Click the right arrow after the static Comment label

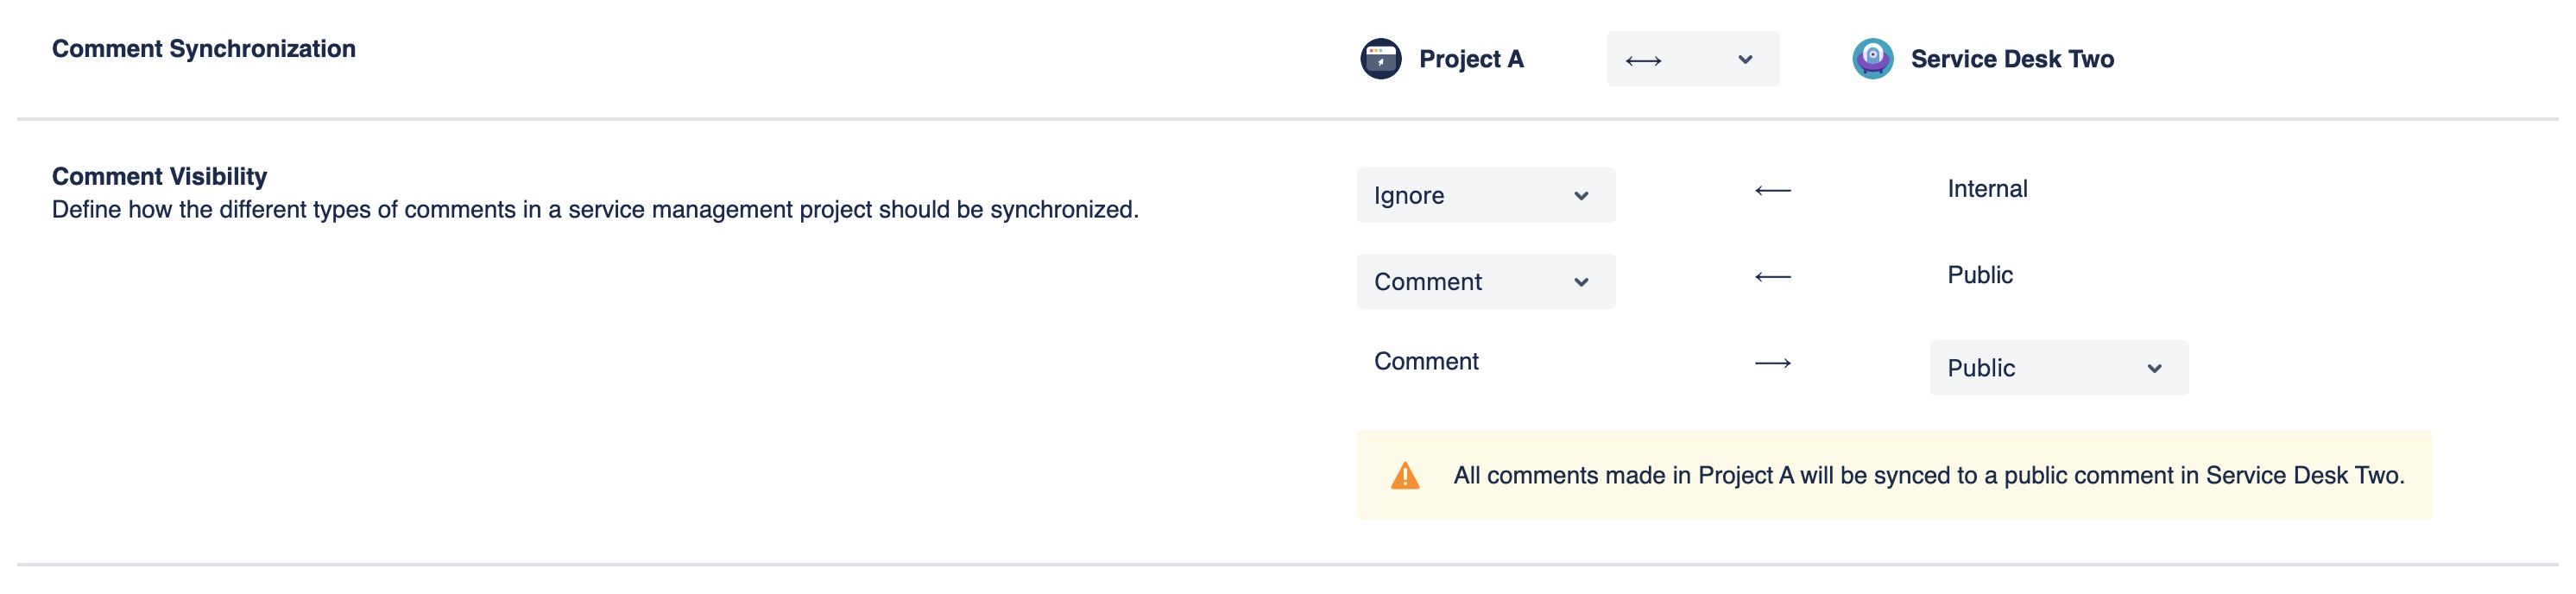pyautogui.click(x=1772, y=363)
